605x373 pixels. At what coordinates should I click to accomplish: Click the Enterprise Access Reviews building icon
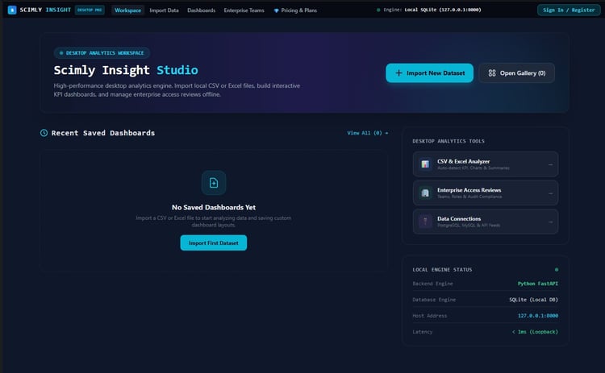(425, 193)
